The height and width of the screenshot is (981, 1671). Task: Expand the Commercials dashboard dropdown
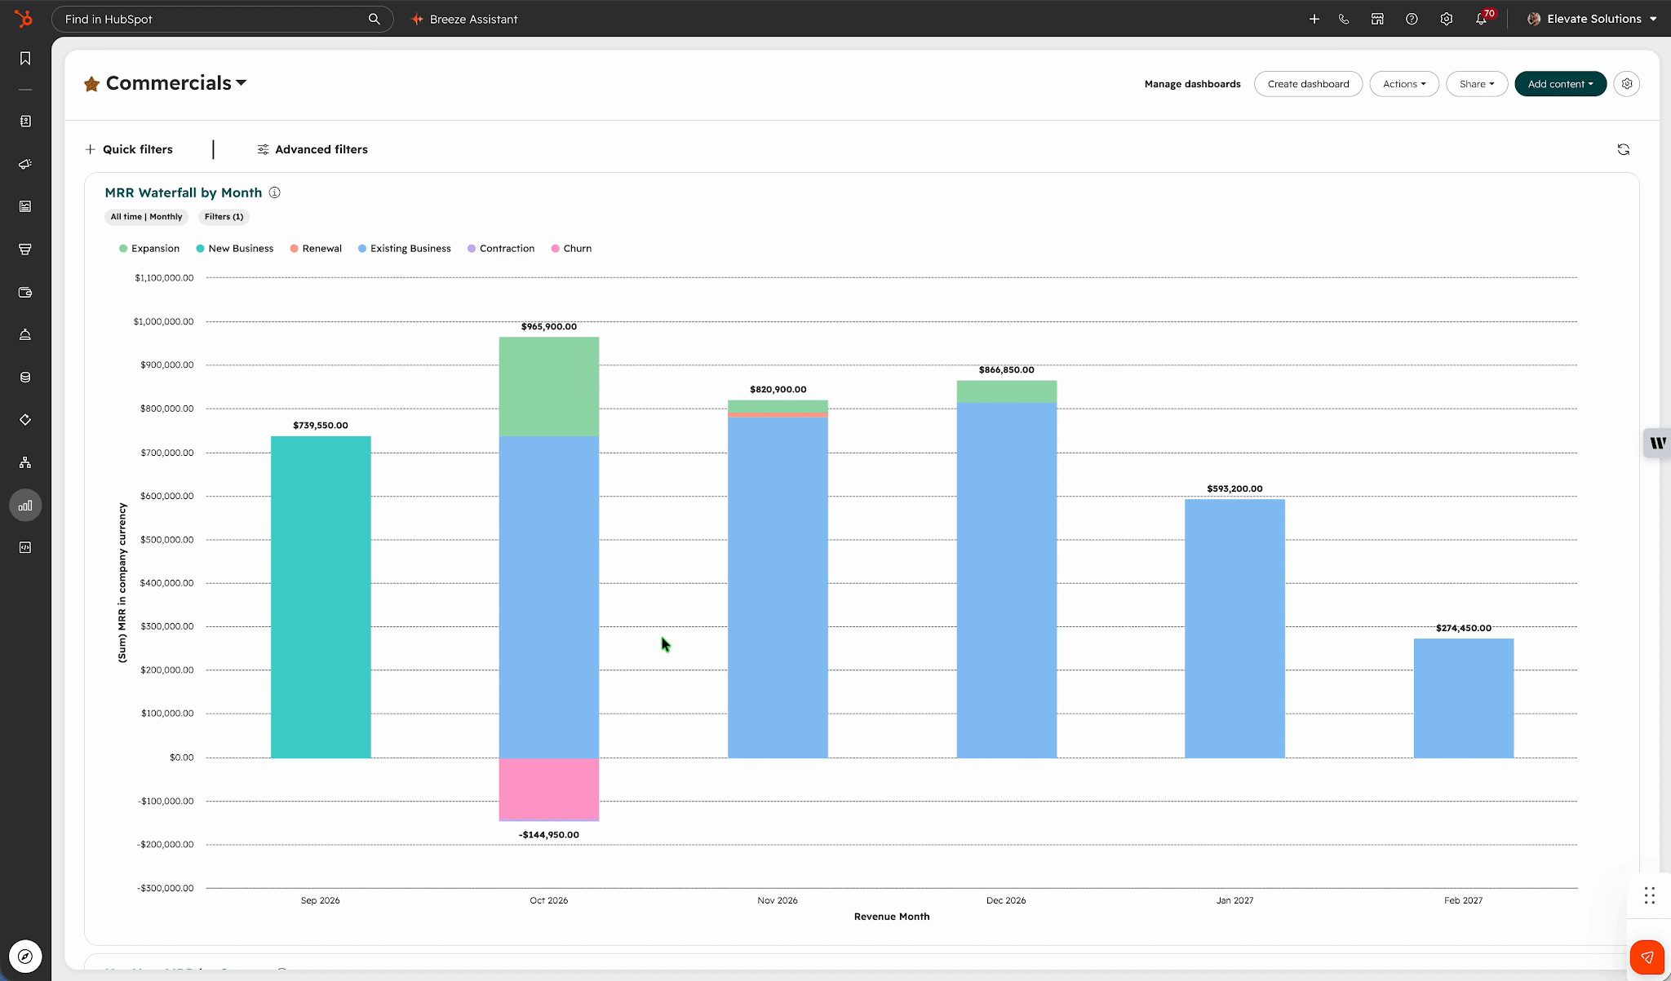pos(176,83)
